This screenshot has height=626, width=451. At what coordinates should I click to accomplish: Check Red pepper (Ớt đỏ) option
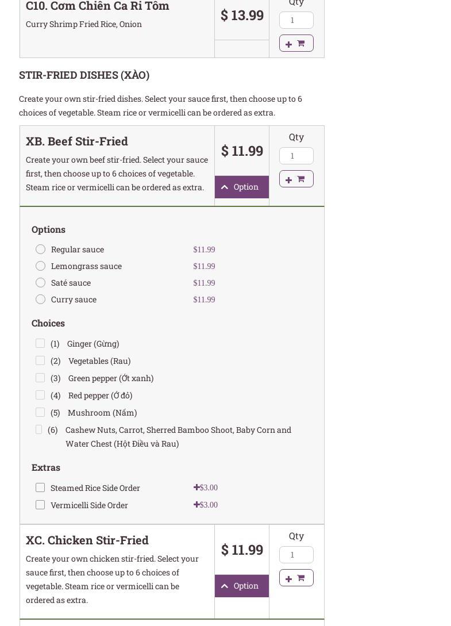pos(40,395)
